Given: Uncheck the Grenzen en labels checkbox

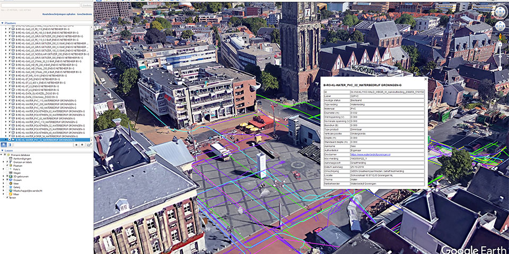Looking at the screenshot, I should (7, 162).
